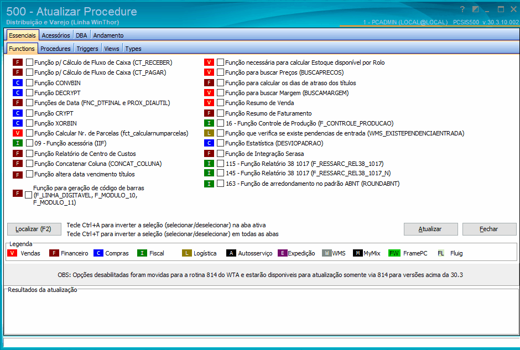Check 145 - Função Relatório 38 1017 (F_RESSARC_REL38_1017_N)

click(221, 173)
